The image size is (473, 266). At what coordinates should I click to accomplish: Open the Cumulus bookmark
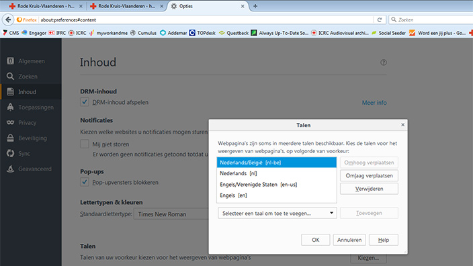tap(143, 33)
